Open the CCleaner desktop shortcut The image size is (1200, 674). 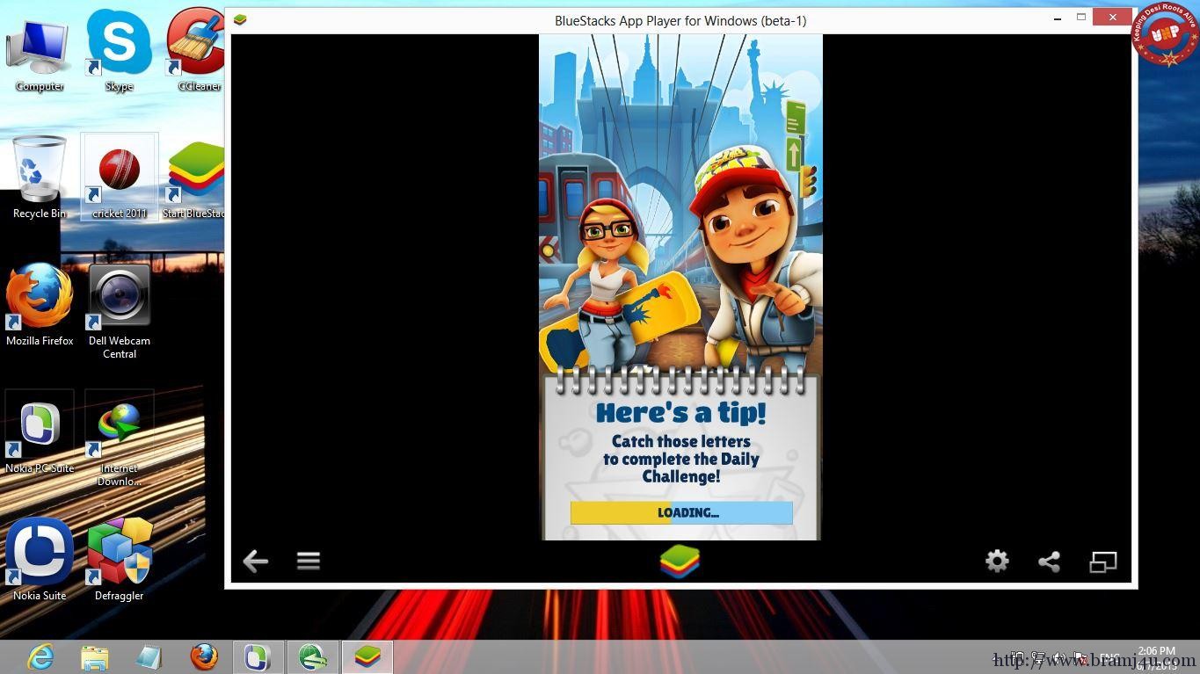point(198,44)
